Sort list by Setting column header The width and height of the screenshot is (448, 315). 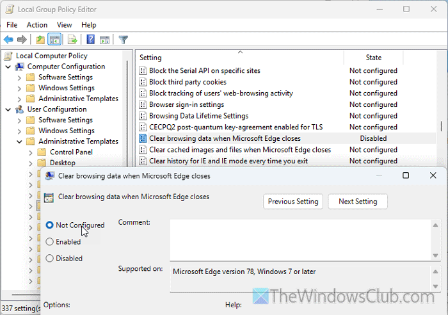[x=240, y=58]
